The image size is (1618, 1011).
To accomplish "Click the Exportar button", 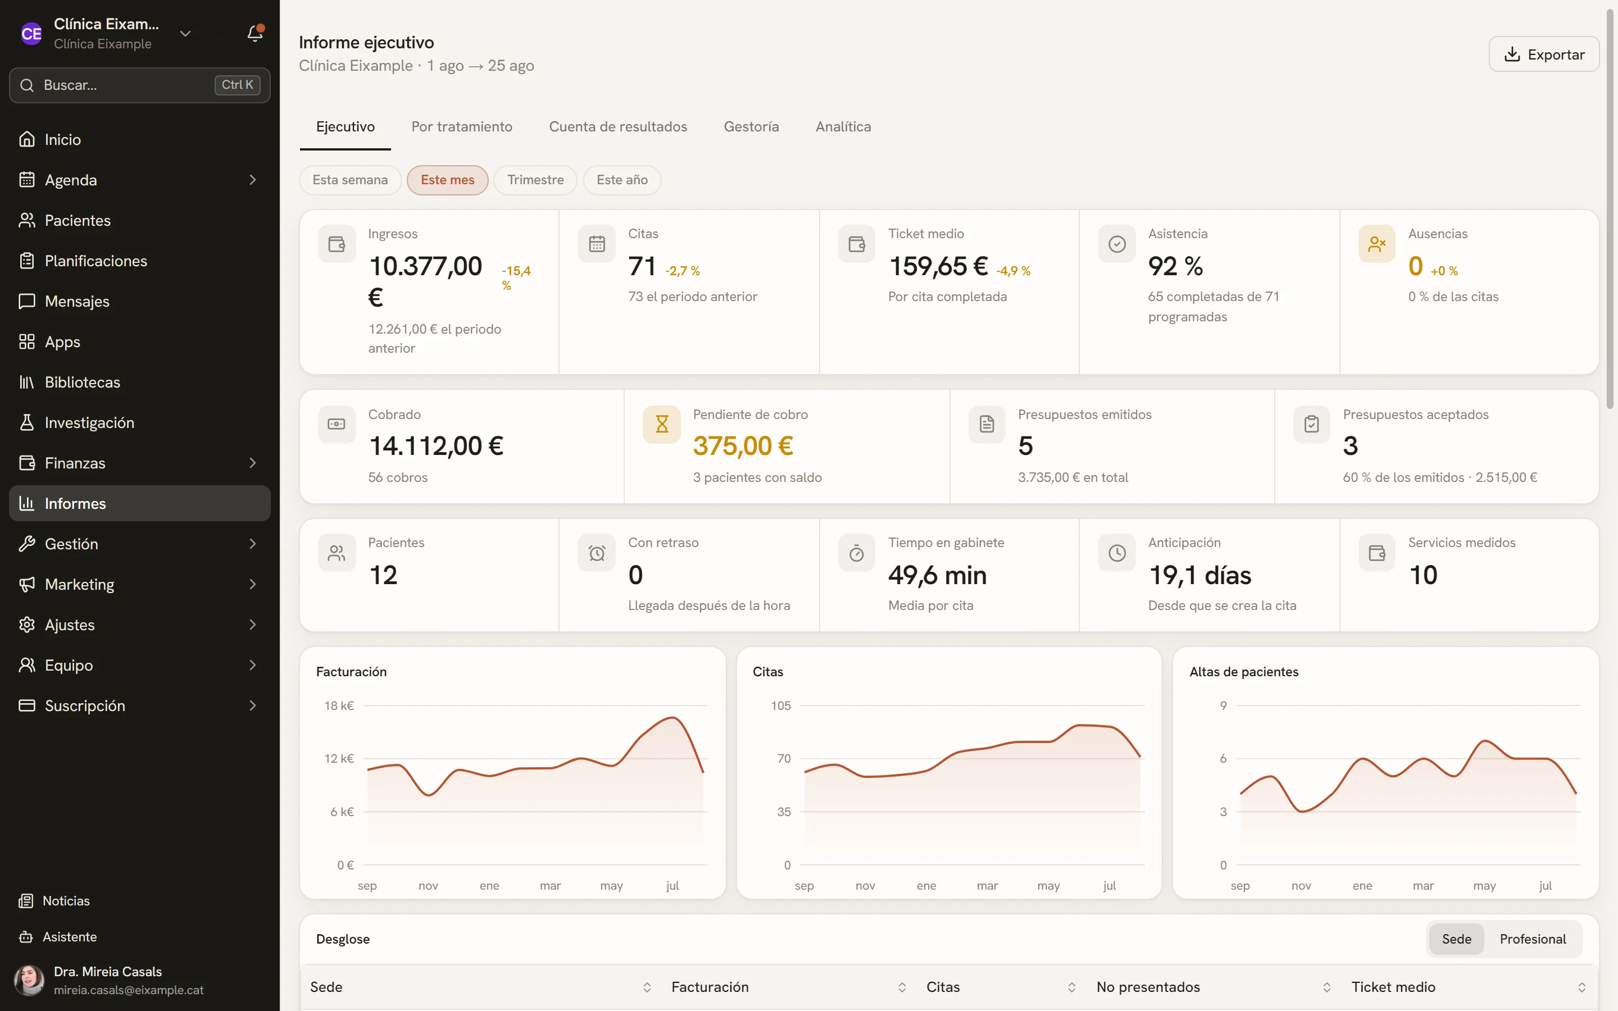I will (1543, 54).
